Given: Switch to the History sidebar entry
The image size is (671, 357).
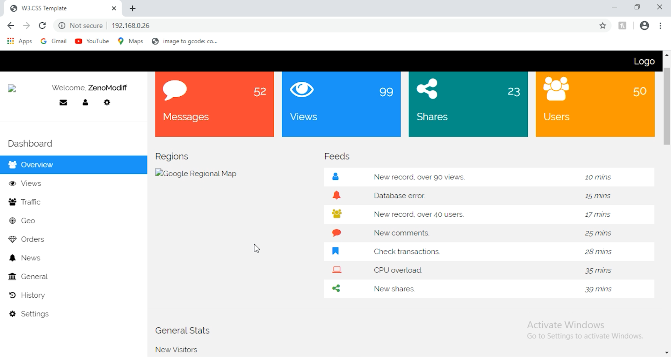Looking at the screenshot, I should (x=33, y=295).
